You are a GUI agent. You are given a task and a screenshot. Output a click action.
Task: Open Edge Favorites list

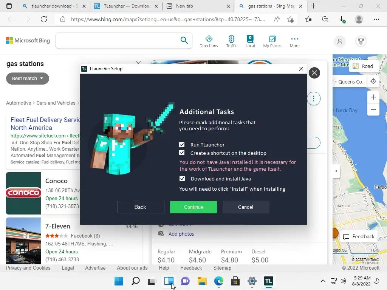click(x=308, y=19)
